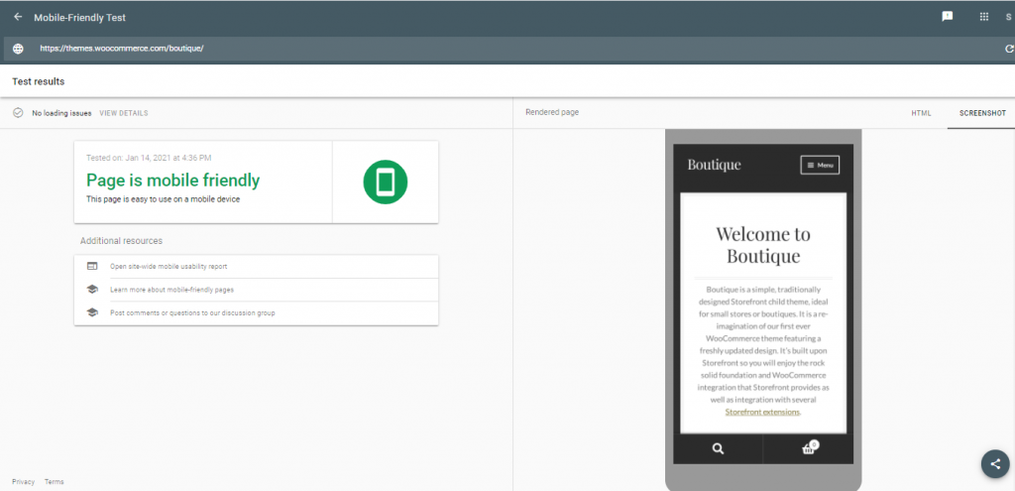Go back with the arrow icon
Screen dimensions: 1015x491
click(18, 17)
